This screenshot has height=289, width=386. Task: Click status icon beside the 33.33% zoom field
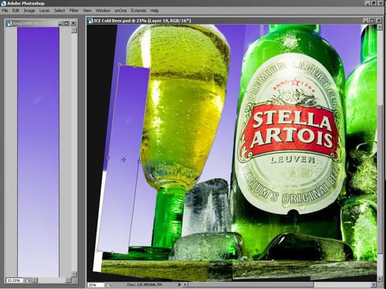point(28,280)
